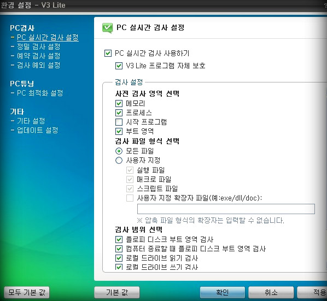Open 정밀 검사 설정 in sidebar
The height and width of the screenshot is (301, 327).
click(39, 46)
